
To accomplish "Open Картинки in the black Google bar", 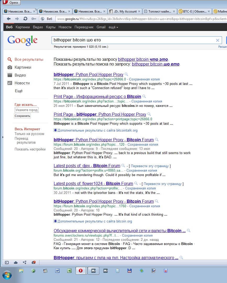I will pos(23,27).
